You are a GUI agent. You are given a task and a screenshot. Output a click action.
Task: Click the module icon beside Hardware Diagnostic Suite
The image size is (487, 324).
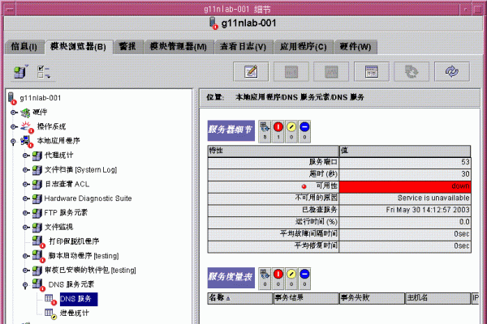tap(37, 198)
